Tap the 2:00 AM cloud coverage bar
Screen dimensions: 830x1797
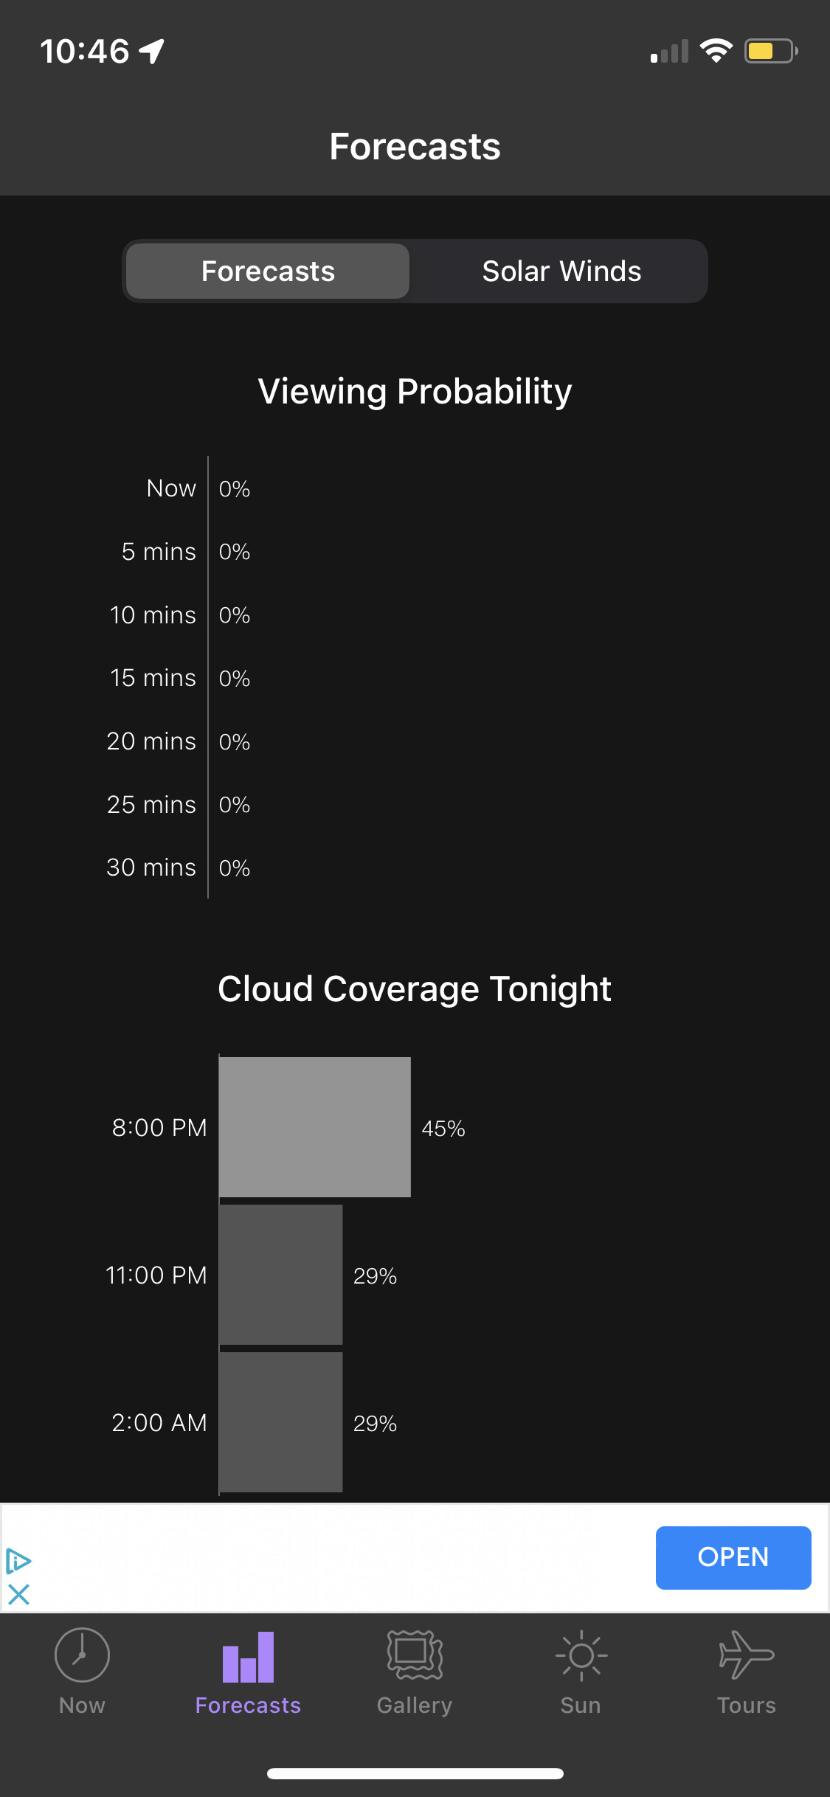point(281,1422)
